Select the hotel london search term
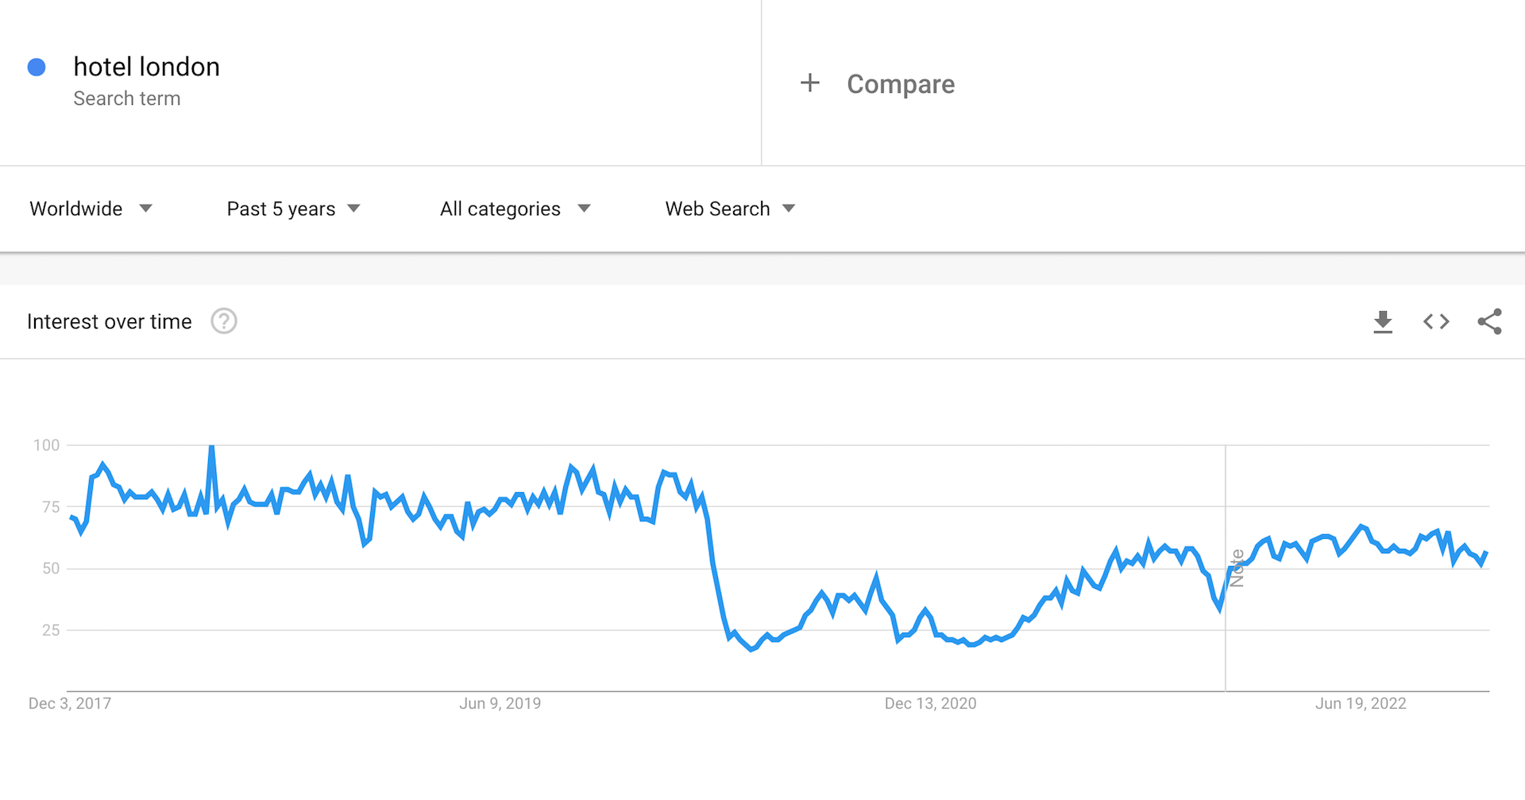1525x800 pixels. 146,67
